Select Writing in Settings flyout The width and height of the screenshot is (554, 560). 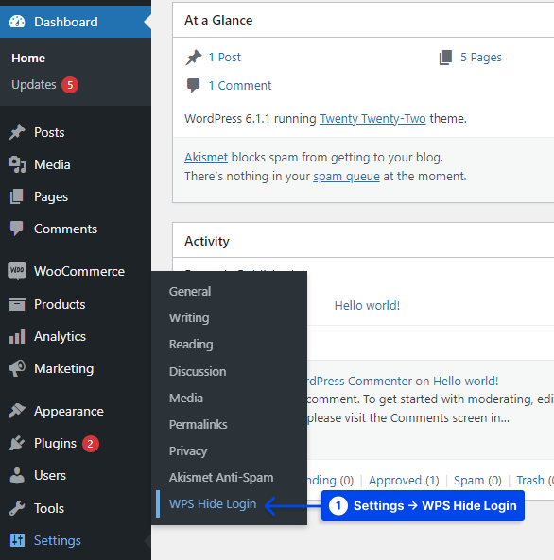[189, 318]
